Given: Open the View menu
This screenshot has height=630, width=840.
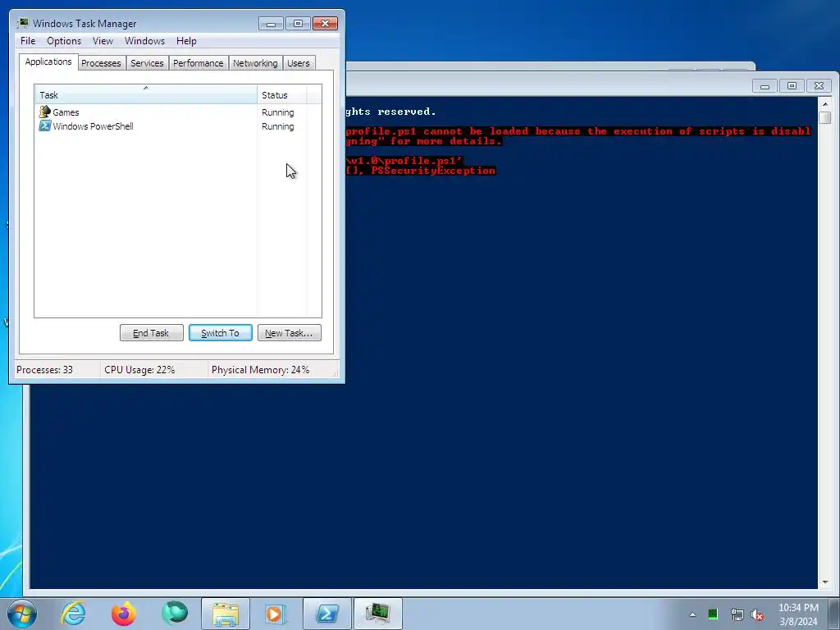Looking at the screenshot, I should pyautogui.click(x=103, y=41).
